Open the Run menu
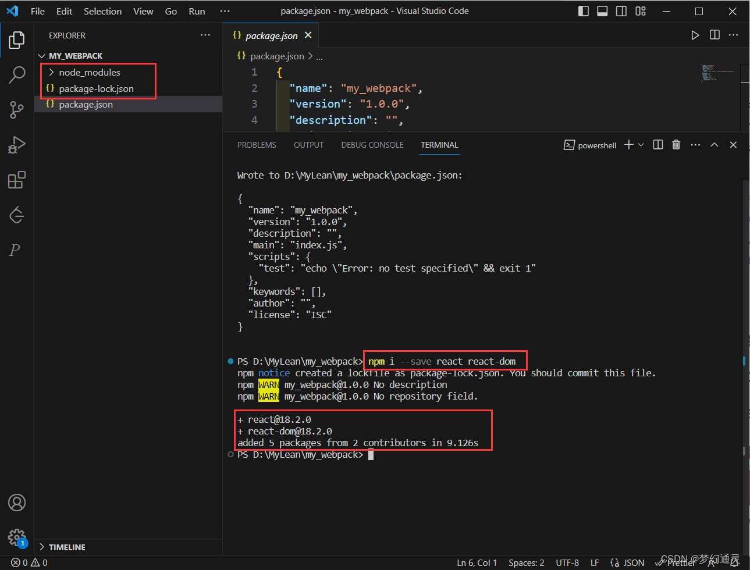The image size is (750, 570). [x=197, y=11]
